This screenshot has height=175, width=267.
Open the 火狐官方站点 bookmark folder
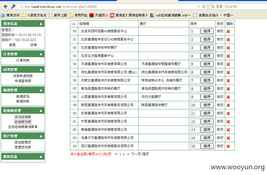[x=34, y=15]
